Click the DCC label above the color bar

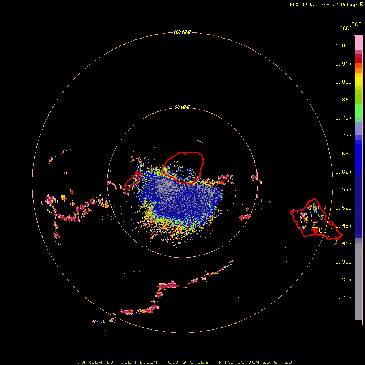pyautogui.click(x=356, y=24)
